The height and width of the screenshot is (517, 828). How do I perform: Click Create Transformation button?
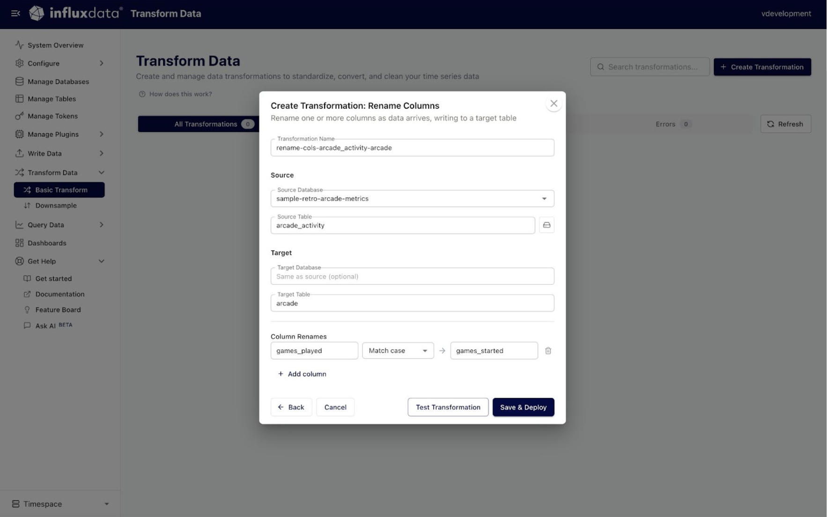(762, 67)
